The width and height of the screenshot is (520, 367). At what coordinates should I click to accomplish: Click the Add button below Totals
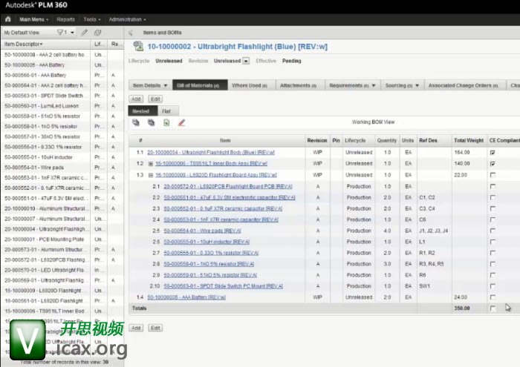[136, 328]
